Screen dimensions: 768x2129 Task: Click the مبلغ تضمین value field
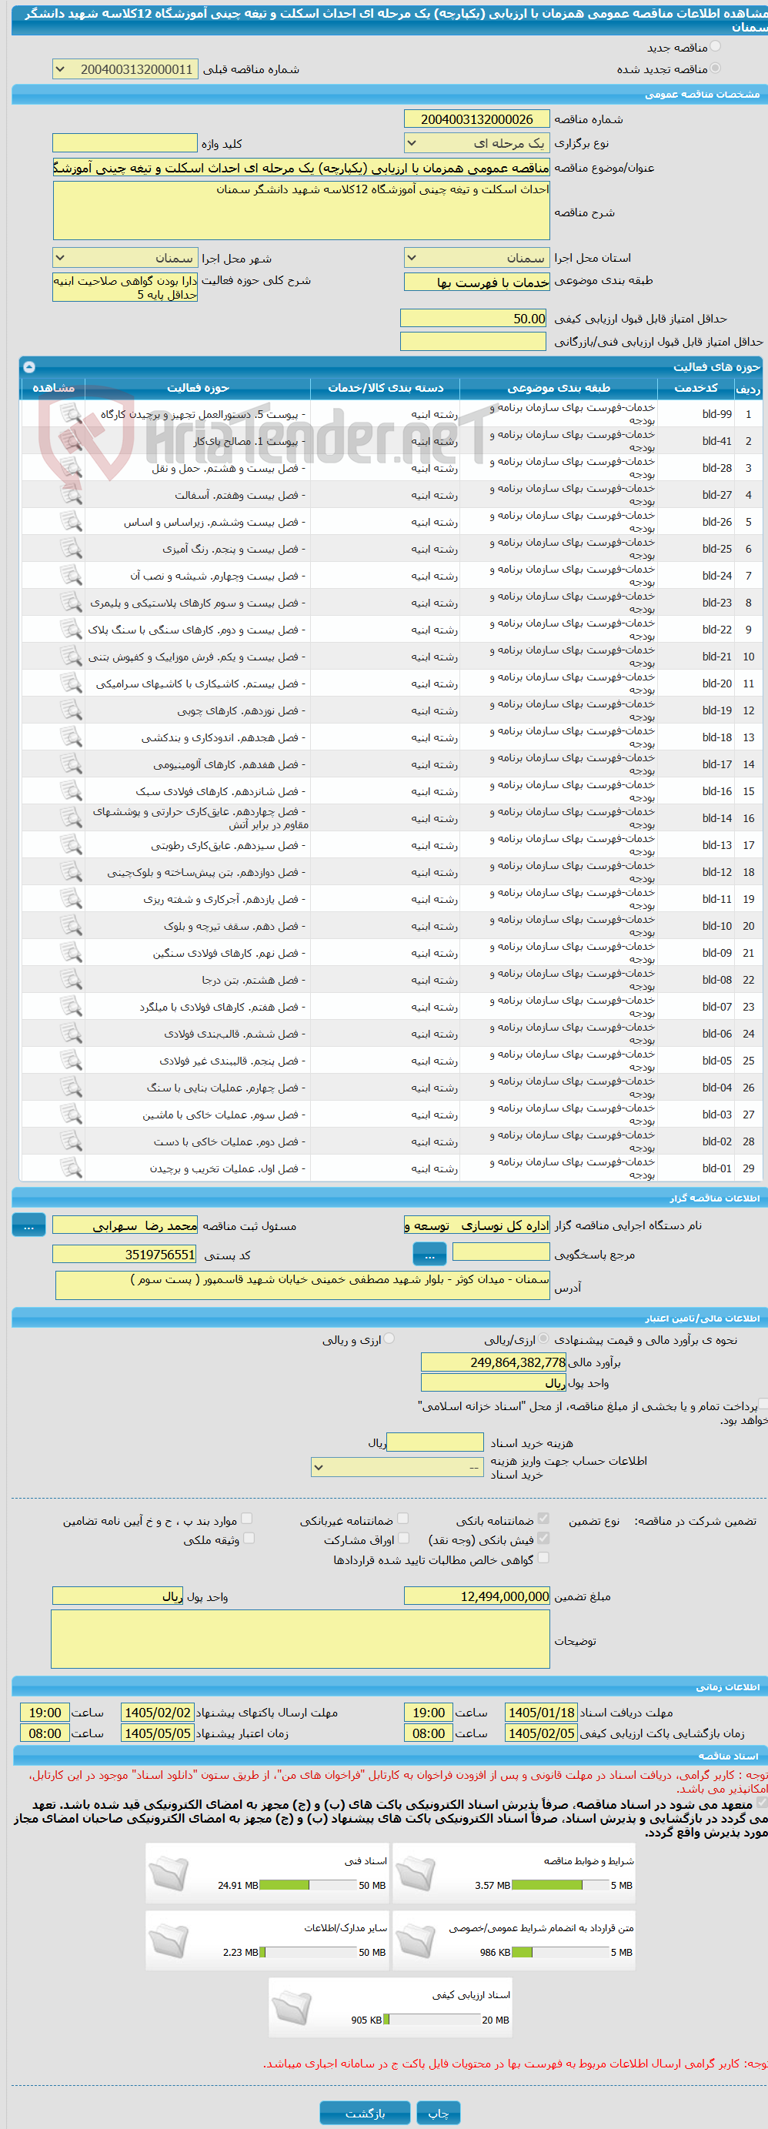click(x=477, y=1596)
